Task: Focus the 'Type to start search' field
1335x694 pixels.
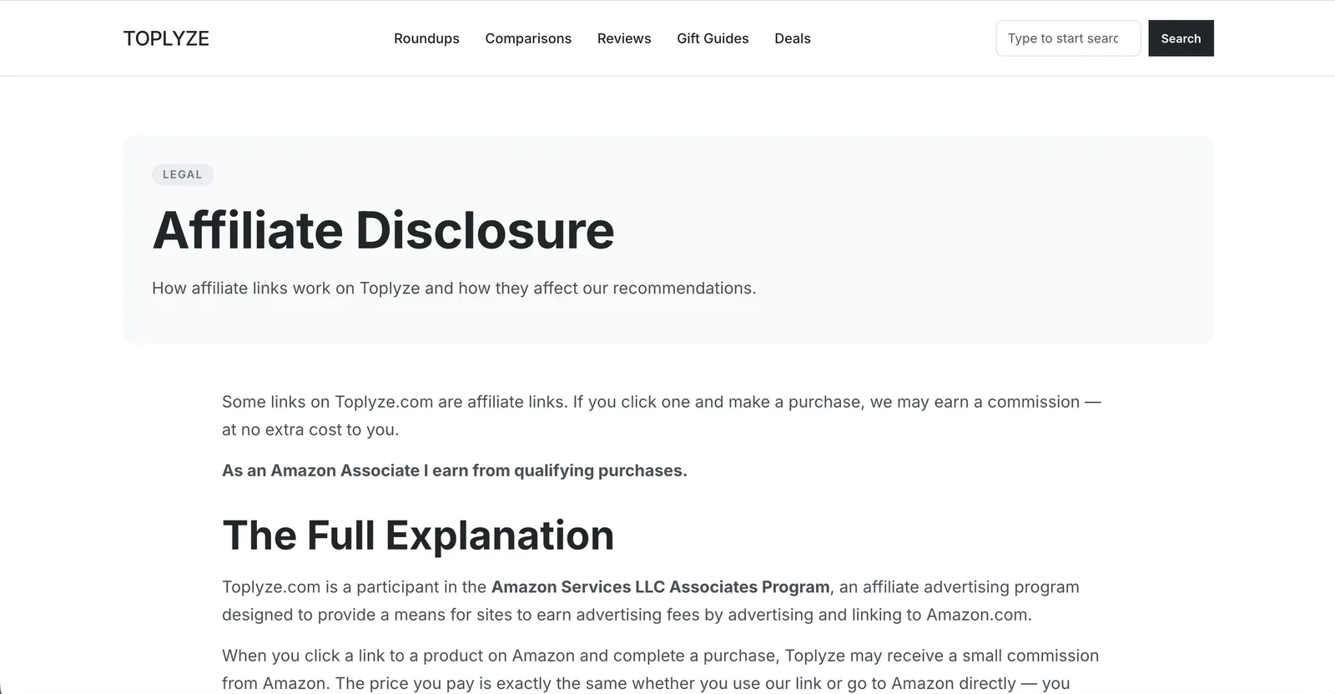Action: (1068, 38)
